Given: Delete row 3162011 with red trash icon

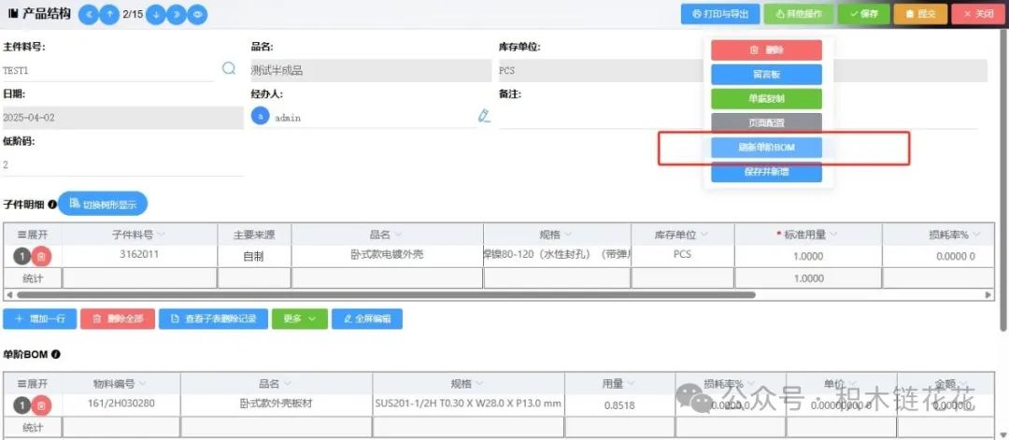Looking at the screenshot, I should click(x=42, y=255).
